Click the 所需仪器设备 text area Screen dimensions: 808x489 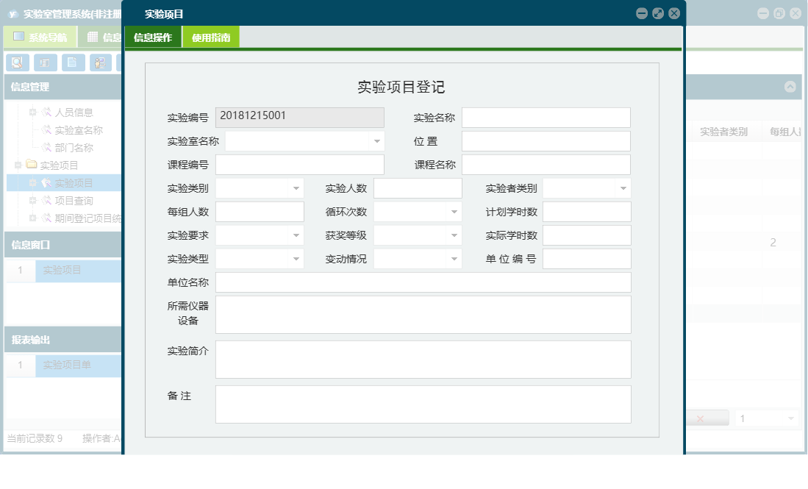423,315
